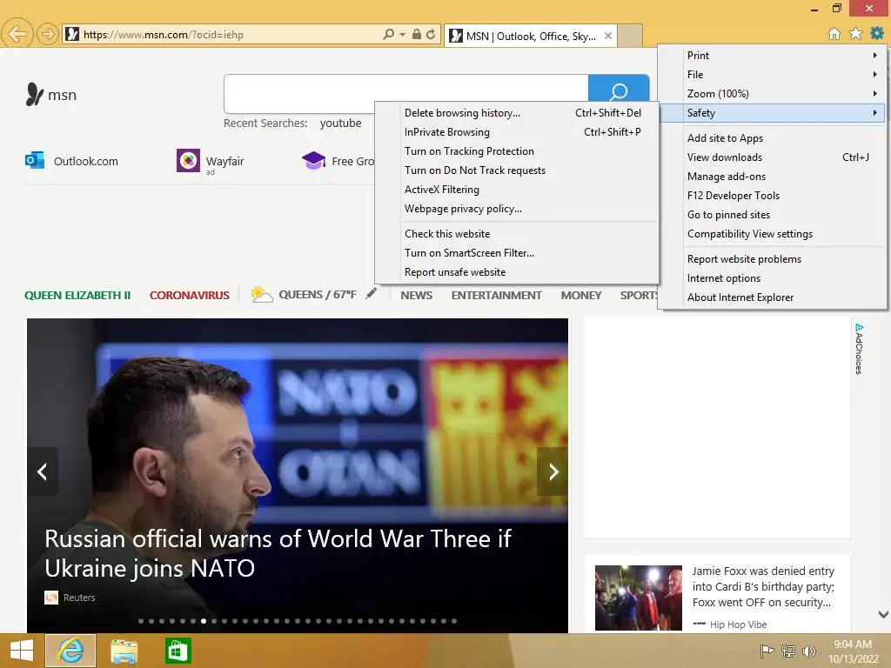Open Favorites with the star icon
891x668 pixels.
(856, 34)
